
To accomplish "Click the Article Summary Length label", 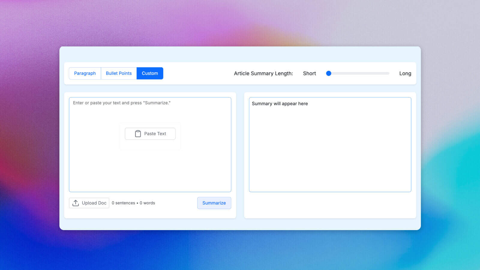I will [x=263, y=73].
